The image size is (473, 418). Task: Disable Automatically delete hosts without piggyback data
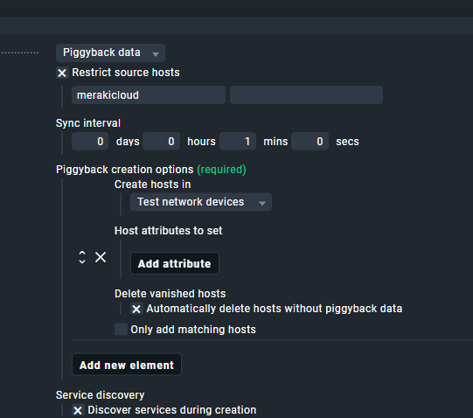click(136, 309)
